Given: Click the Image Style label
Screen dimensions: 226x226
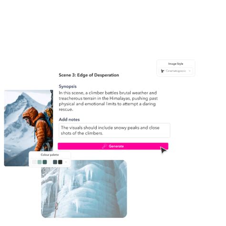Looking at the screenshot, I should tap(176, 64).
